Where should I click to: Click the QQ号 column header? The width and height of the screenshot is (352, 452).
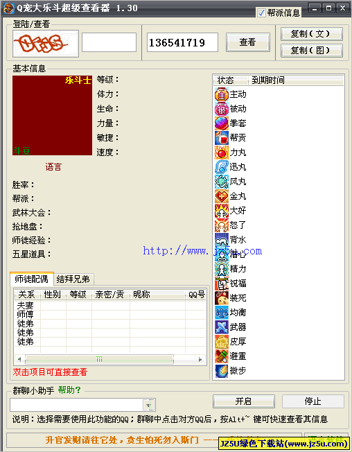click(195, 295)
